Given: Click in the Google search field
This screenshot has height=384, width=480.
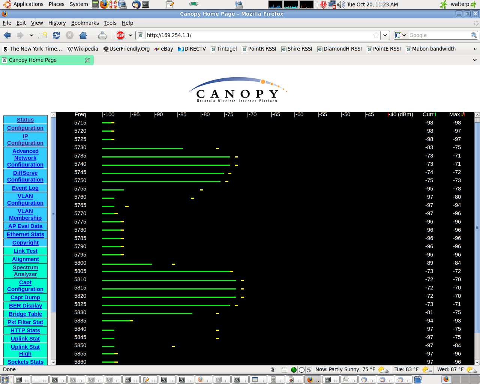Looking at the screenshot, I should pyautogui.click(x=439, y=35).
